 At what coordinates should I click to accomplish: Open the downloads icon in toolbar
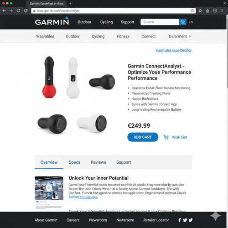pyautogui.click(x=207, y=10)
